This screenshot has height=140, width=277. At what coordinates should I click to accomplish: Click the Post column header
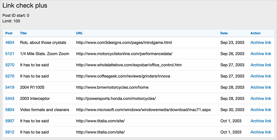pos(9,33)
